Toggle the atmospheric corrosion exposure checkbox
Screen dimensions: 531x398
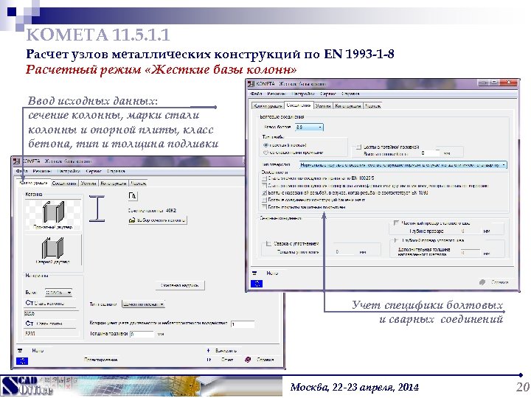(265, 186)
